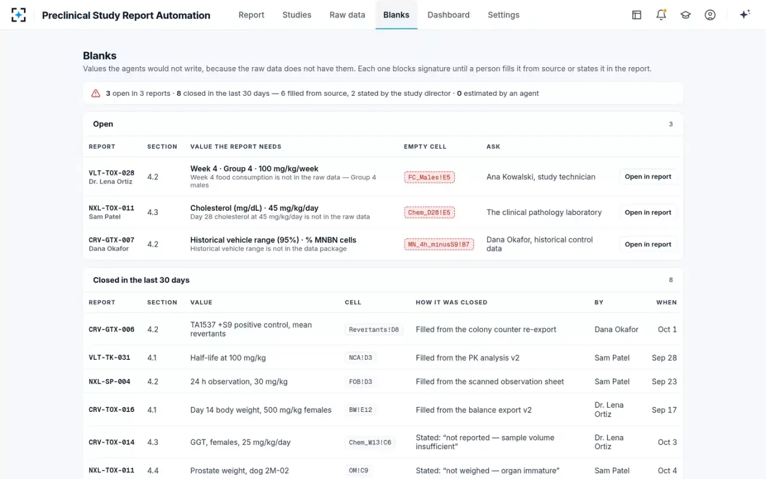
Task: Select closed report CRV-TOX-014
Action: point(111,442)
